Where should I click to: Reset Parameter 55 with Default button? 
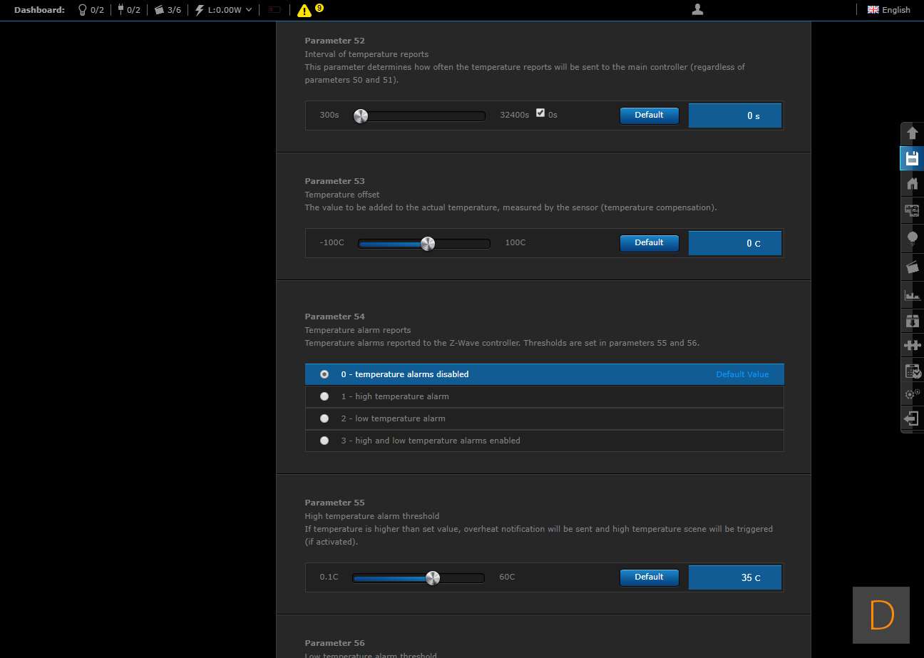pyautogui.click(x=649, y=577)
